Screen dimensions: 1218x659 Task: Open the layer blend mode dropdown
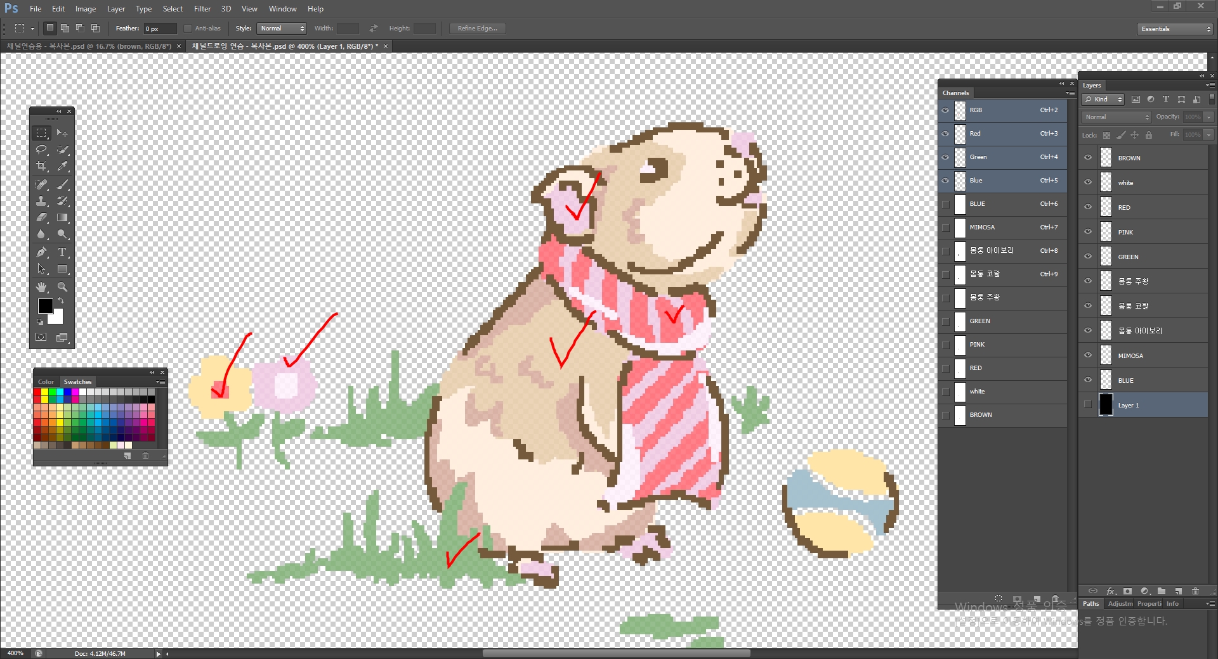[1116, 117]
